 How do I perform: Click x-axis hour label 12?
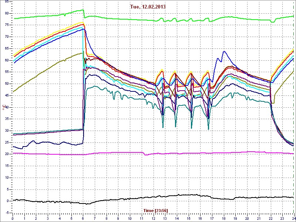[153, 219]
